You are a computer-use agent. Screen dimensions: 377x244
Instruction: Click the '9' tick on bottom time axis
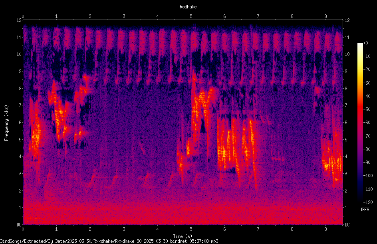pyautogui.click(x=325, y=229)
